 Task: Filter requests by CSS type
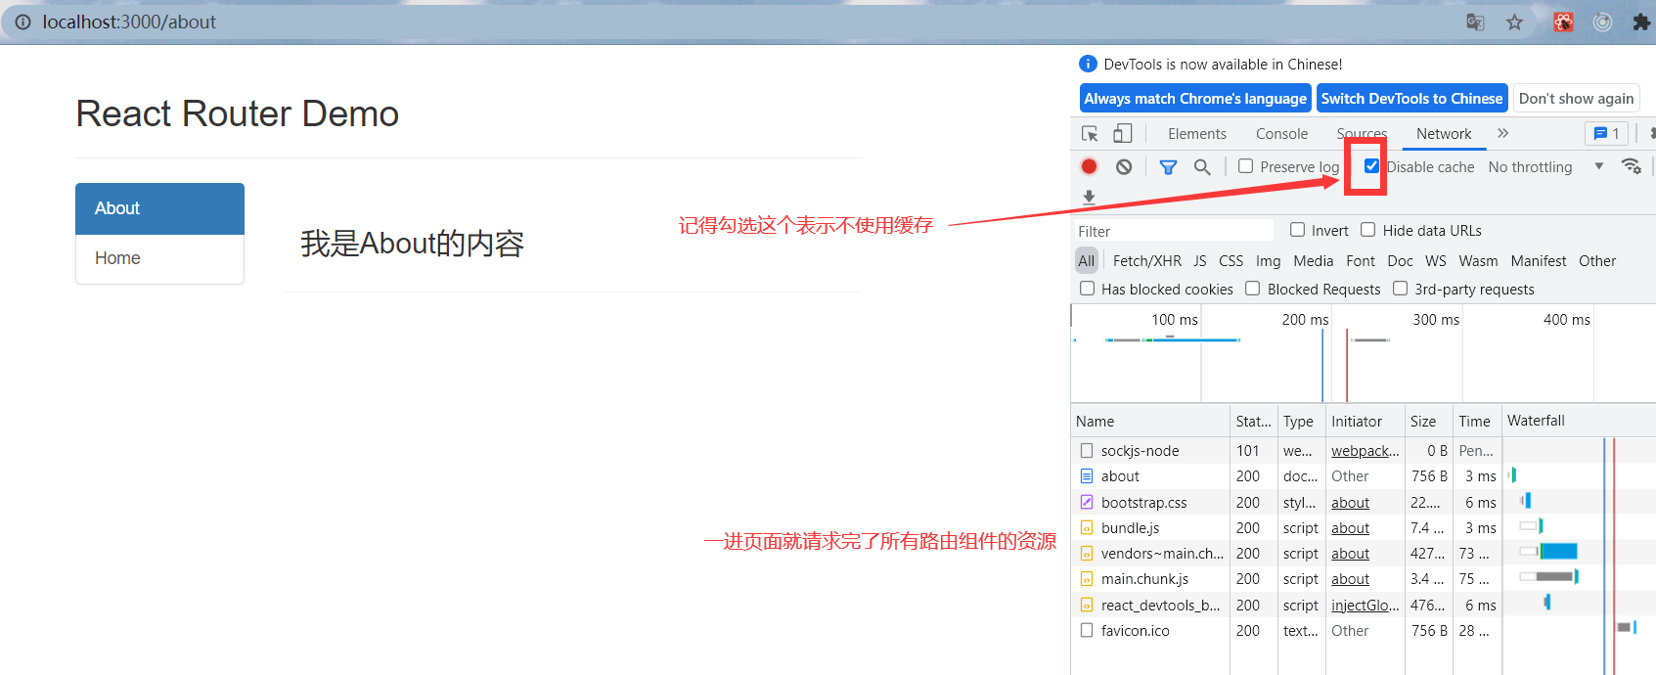1231,261
